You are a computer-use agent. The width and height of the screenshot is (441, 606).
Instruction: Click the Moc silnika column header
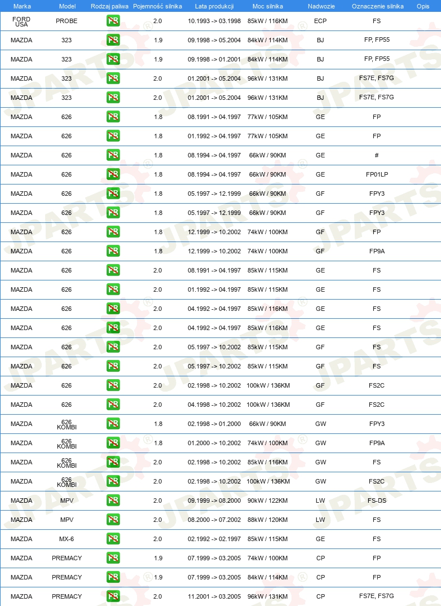click(x=268, y=6)
